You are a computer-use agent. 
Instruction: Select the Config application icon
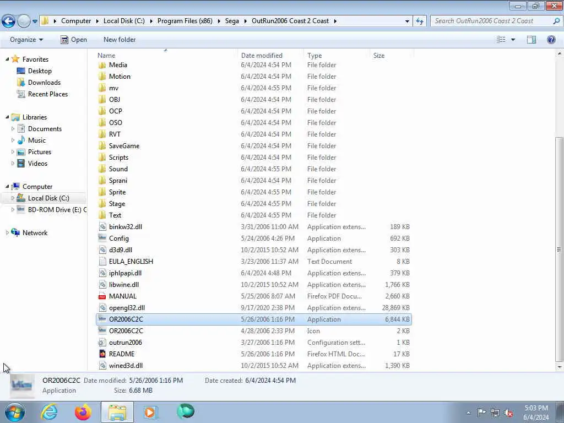pos(102,238)
